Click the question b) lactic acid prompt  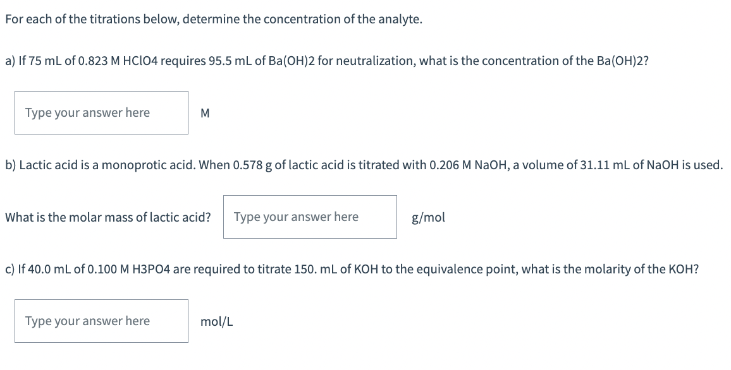pos(364,165)
